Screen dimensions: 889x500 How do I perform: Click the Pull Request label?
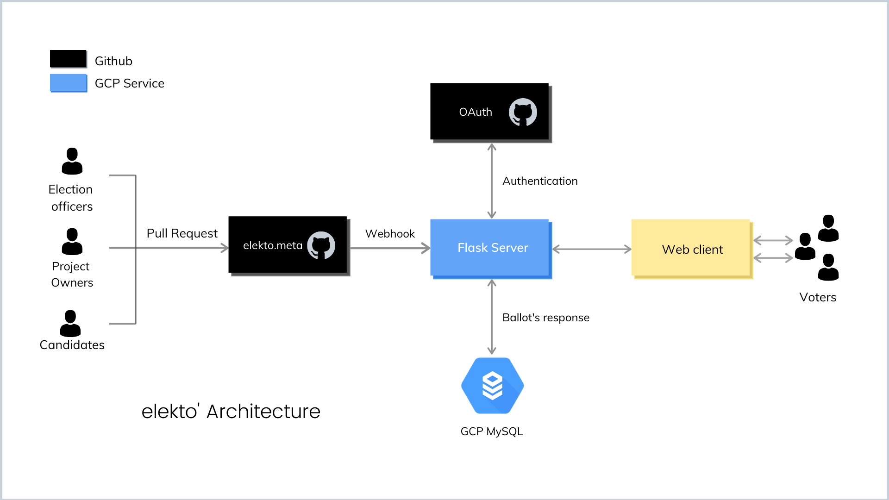[182, 233]
